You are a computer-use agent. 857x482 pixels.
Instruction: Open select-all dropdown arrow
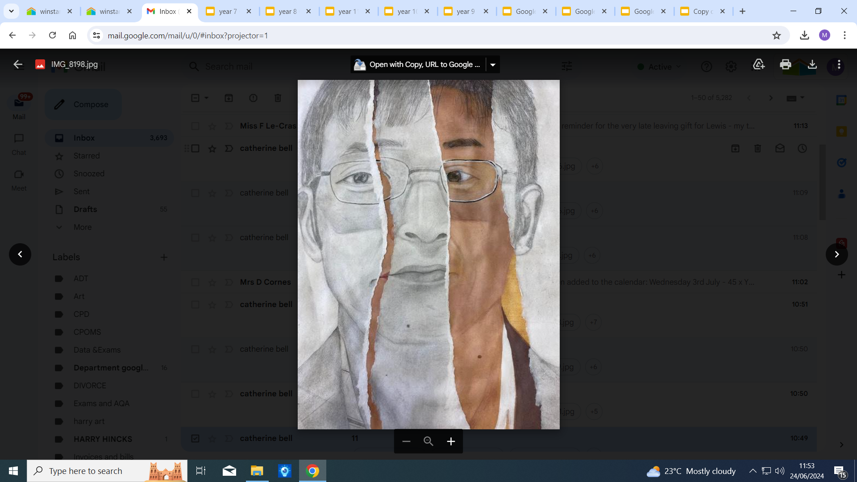tap(206, 98)
